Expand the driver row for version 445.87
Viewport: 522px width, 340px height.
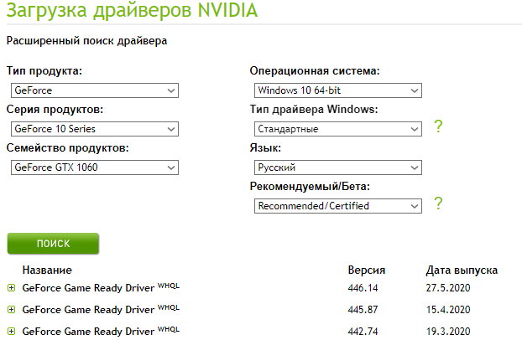11,310
